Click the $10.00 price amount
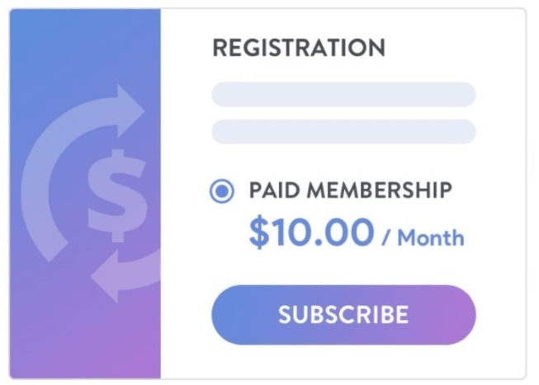 click(x=311, y=233)
